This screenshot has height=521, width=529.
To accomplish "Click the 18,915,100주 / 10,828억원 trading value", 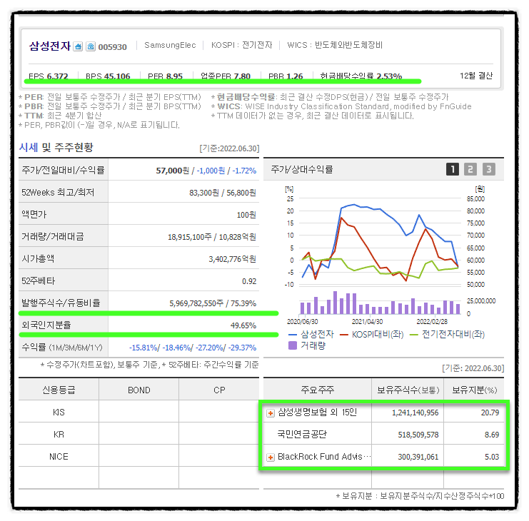I will coord(212,237).
